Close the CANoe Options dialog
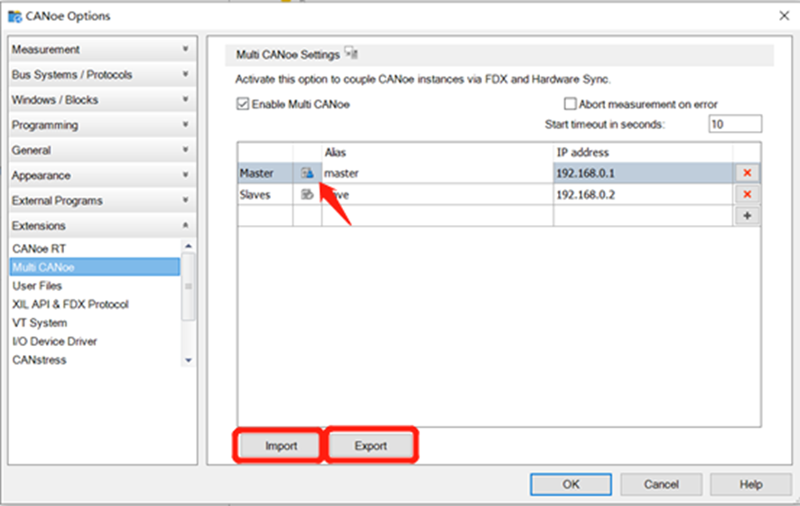The width and height of the screenshot is (800, 506). [784, 16]
